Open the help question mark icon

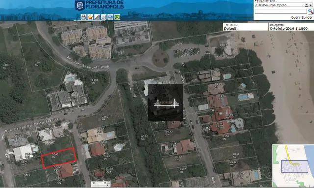pos(110,17)
